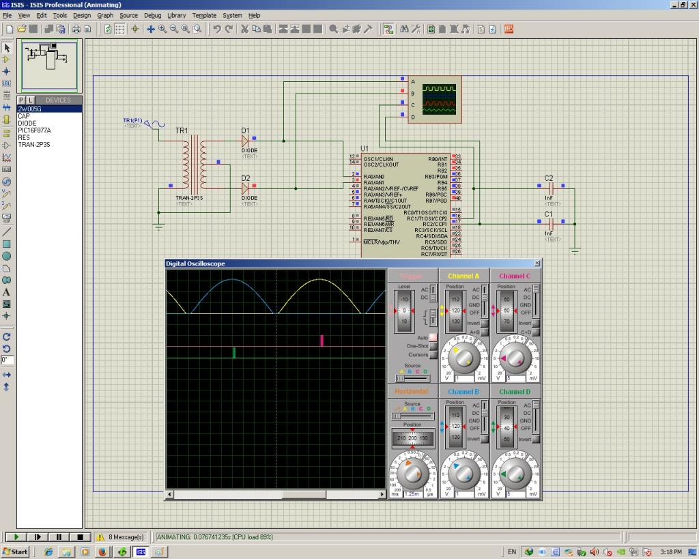
Task: Turn on oscilloscope Cursors
Action: coord(433,355)
